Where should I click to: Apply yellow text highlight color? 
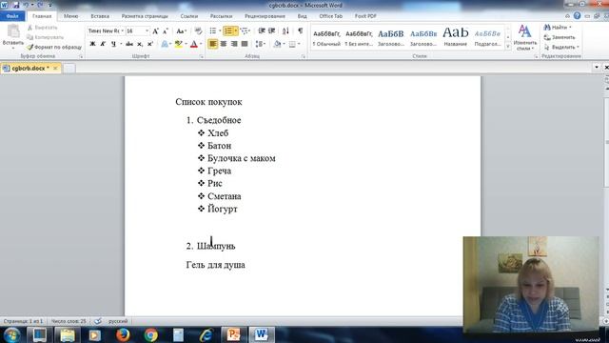[178, 44]
